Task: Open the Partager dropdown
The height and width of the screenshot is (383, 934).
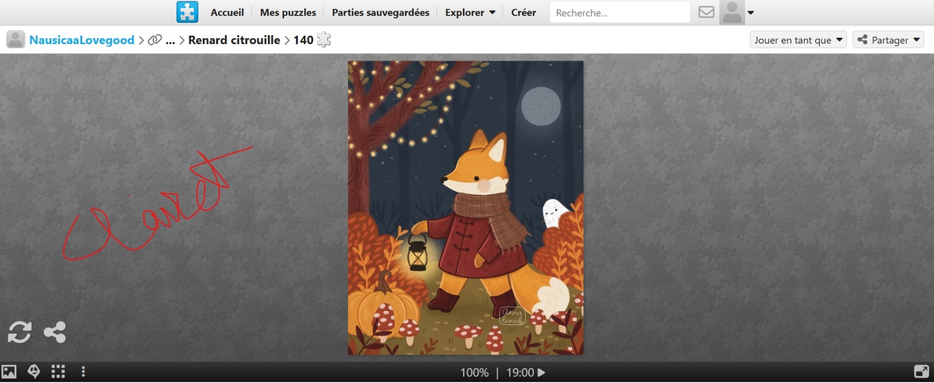Action: (x=888, y=40)
